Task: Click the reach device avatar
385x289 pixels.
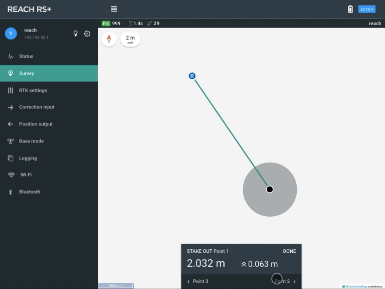Action: [x=11, y=34]
